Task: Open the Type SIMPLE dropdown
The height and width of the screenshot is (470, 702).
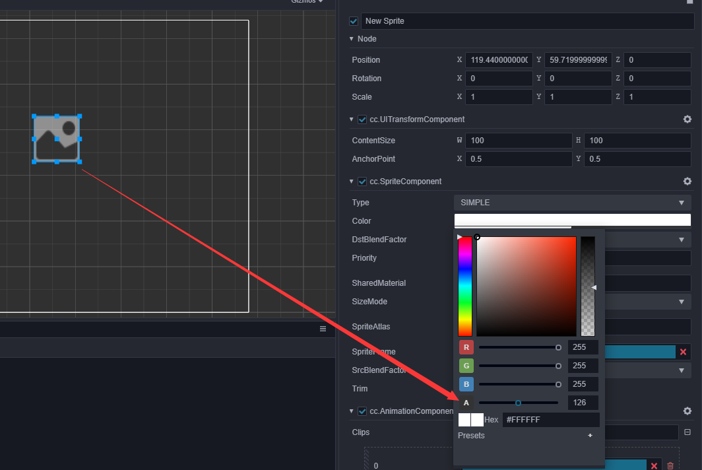Action: click(x=573, y=203)
